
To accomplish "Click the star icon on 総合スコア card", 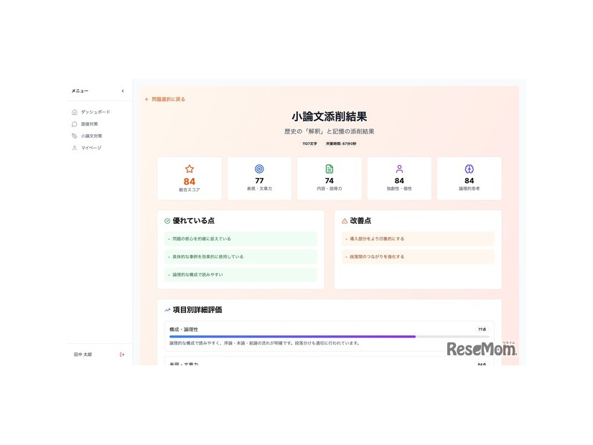I will 190,169.
